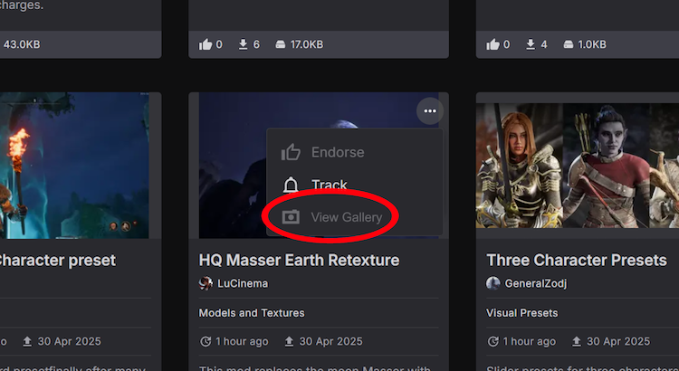Click GeneralZodj avatar image
This screenshot has height=371, width=679.
[x=493, y=283]
